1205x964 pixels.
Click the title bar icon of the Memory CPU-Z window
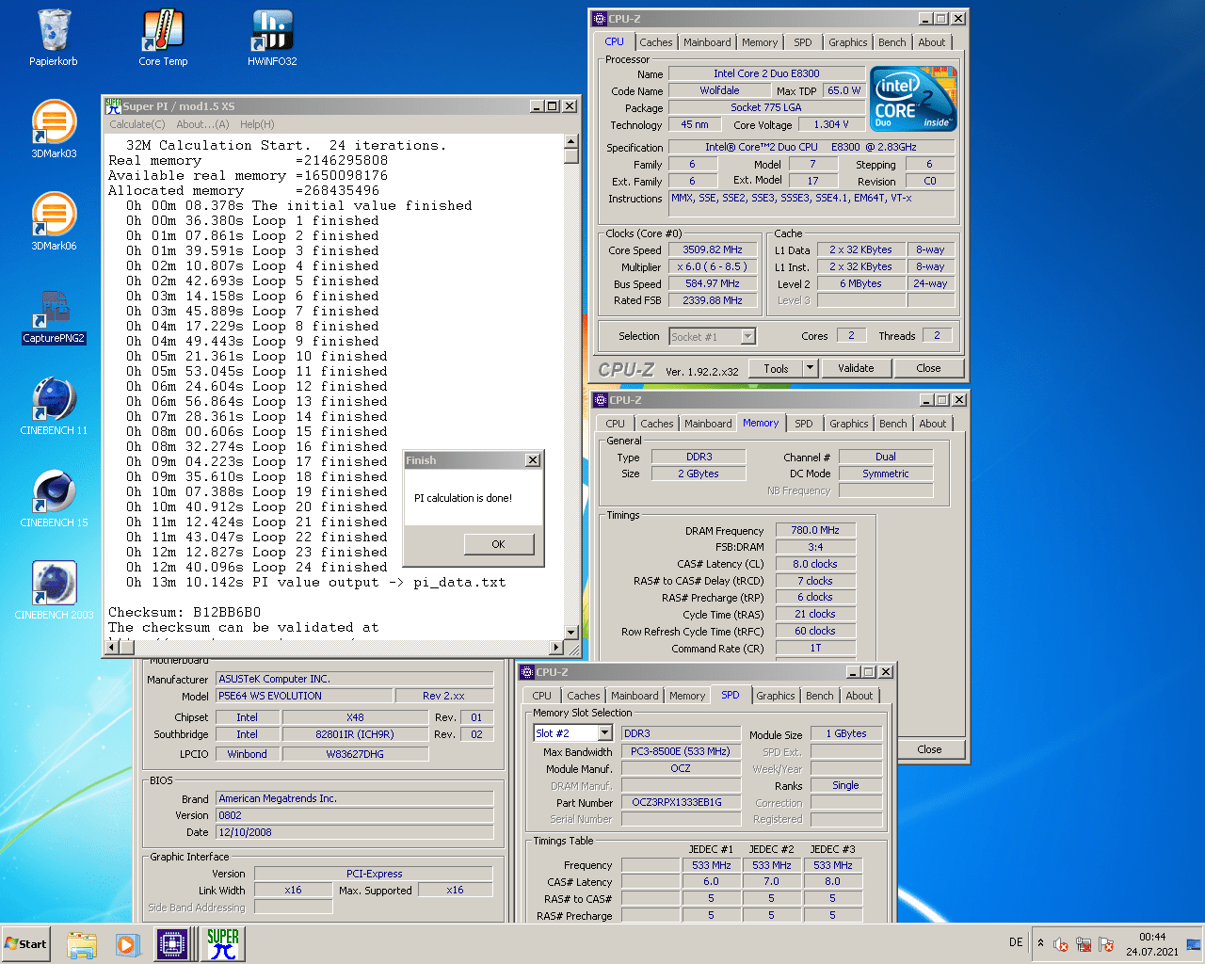click(x=600, y=400)
